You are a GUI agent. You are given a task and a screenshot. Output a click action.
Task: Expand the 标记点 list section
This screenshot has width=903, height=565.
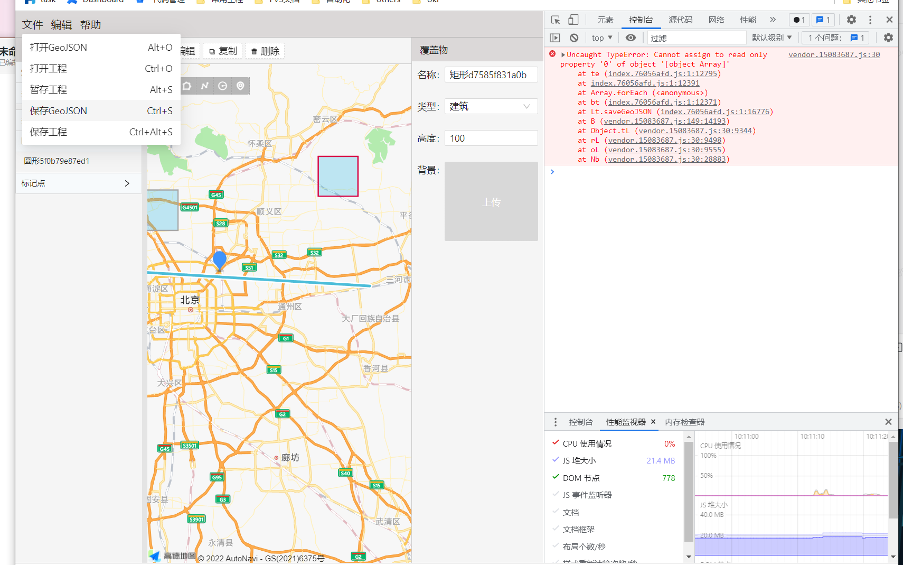78,183
